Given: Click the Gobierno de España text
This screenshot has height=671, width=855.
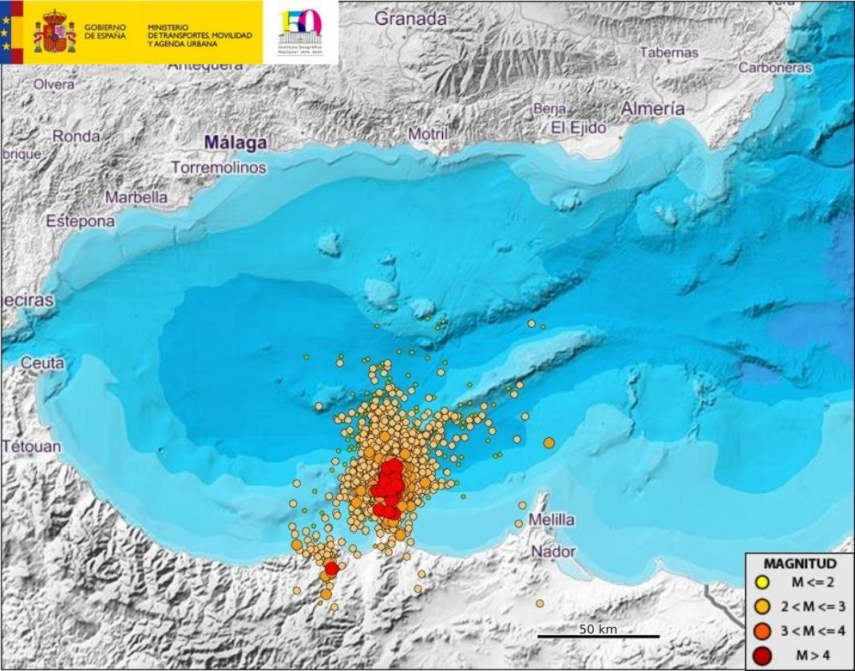Looking at the screenshot, I should pyautogui.click(x=105, y=33).
